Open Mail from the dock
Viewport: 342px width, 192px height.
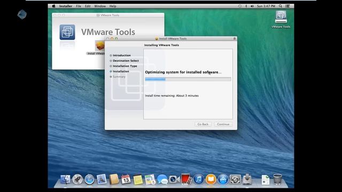point(102,180)
